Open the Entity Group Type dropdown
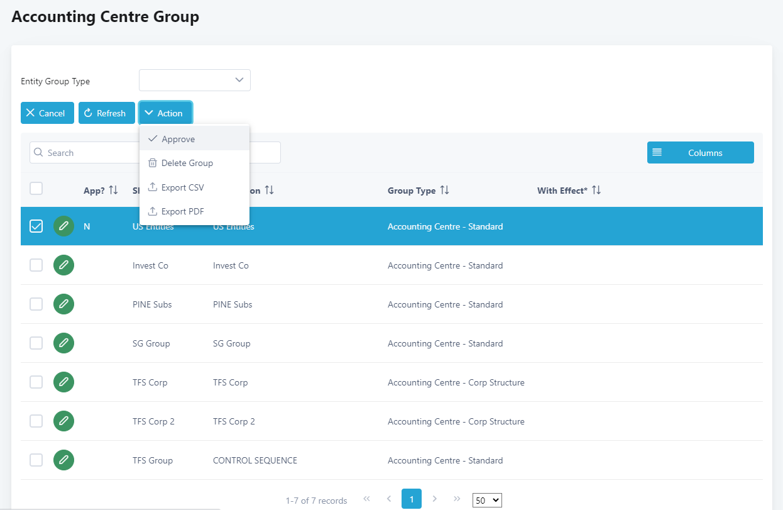 pos(195,80)
